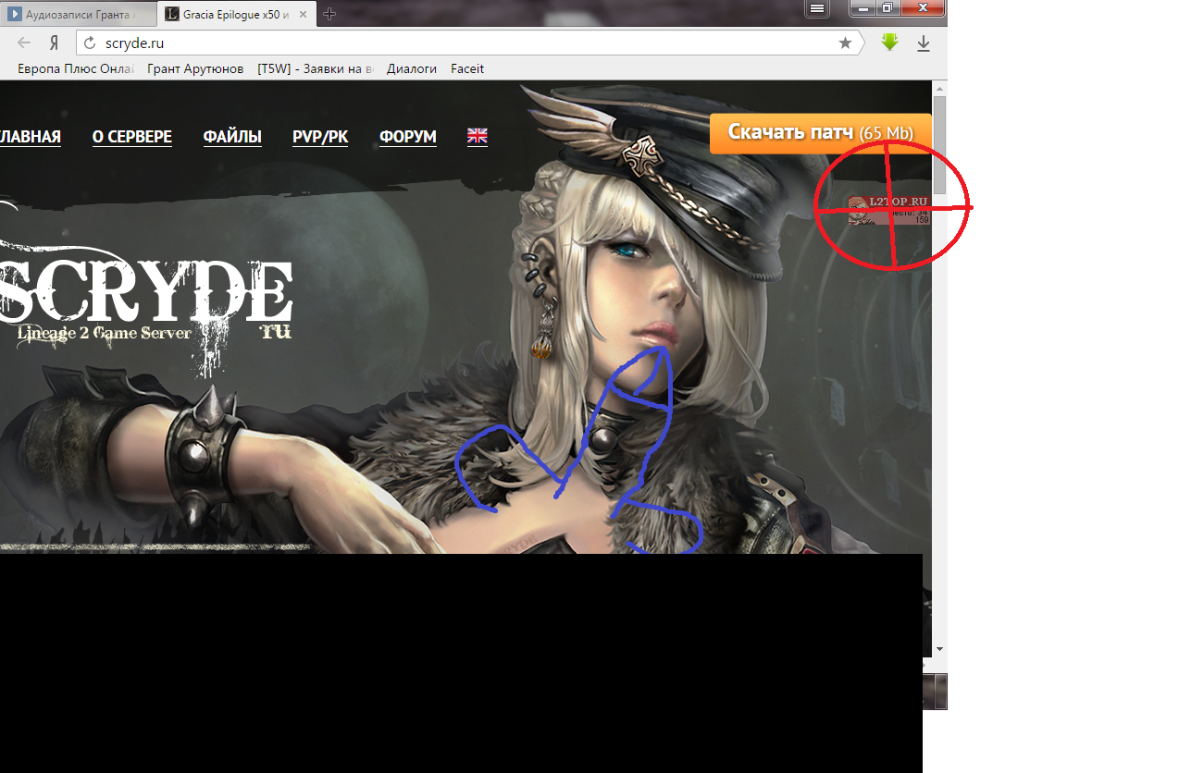Open downloads via the arrow-over-line icon

922,43
